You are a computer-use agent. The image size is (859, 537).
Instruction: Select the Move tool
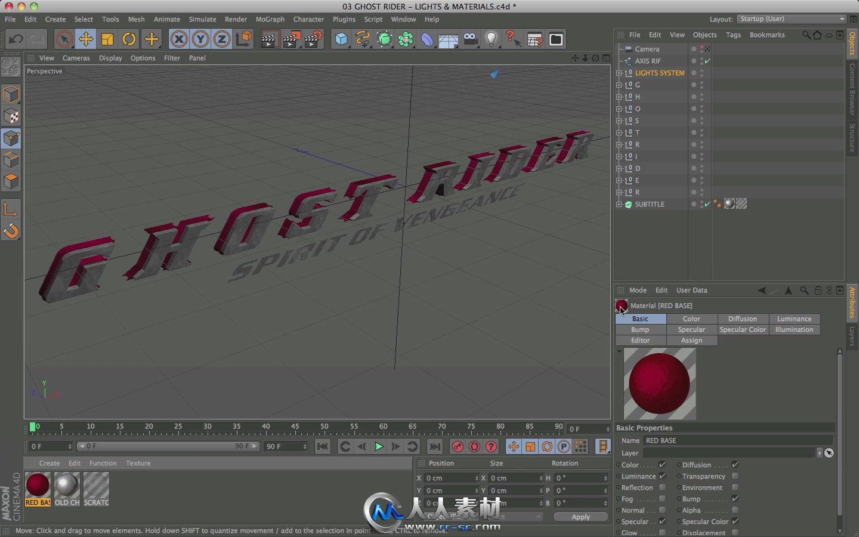click(x=86, y=39)
